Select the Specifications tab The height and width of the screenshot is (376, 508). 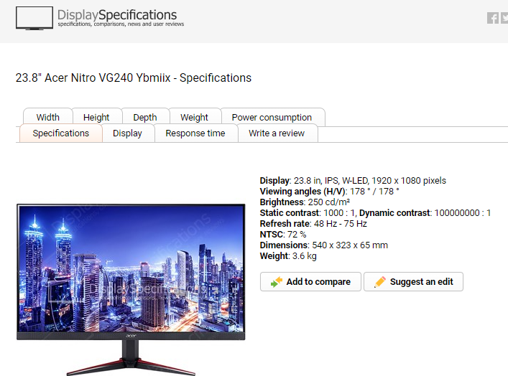click(61, 133)
